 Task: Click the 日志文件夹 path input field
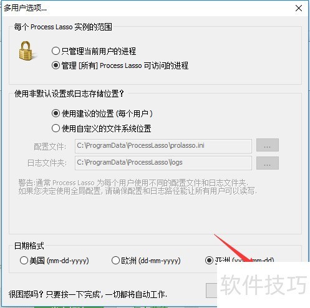click(163, 163)
